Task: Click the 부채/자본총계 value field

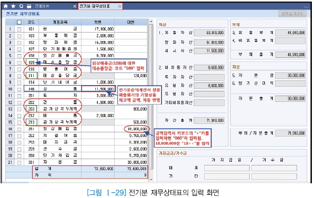Action: (290, 133)
